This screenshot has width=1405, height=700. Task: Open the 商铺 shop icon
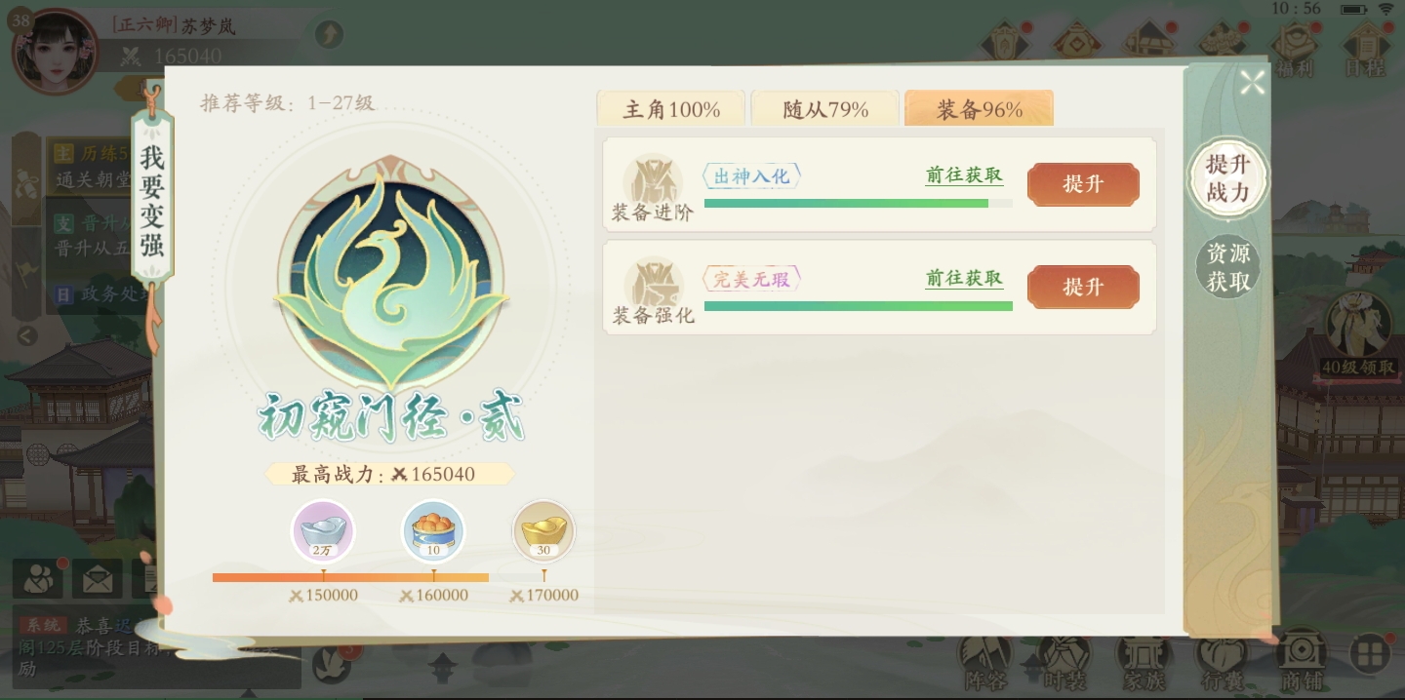pyautogui.click(x=1301, y=662)
